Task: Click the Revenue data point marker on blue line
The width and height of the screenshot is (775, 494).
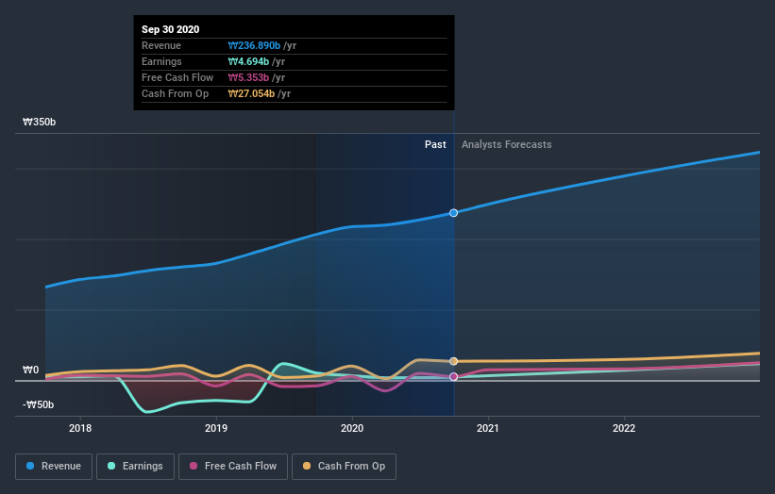Action: pyautogui.click(x=453, y=213)
